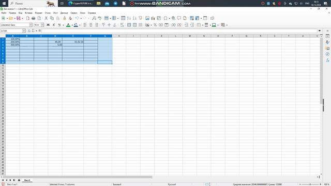Screen dimensions: 331x186
Task: Click Merge and Center Cells icon
Action: pyautogui.click(x=129, y=25)
